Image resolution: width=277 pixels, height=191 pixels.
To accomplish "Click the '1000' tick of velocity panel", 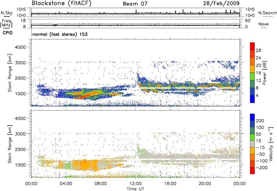I will click(x=20, y=165).
